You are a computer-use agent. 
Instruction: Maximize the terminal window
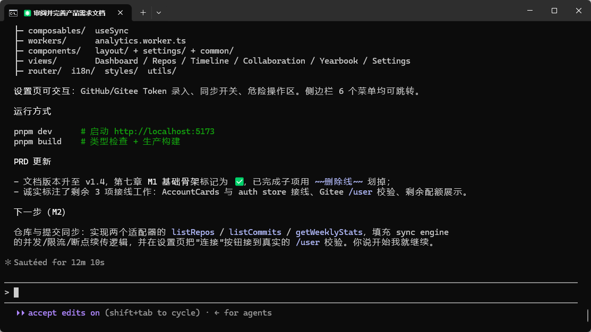554,11
